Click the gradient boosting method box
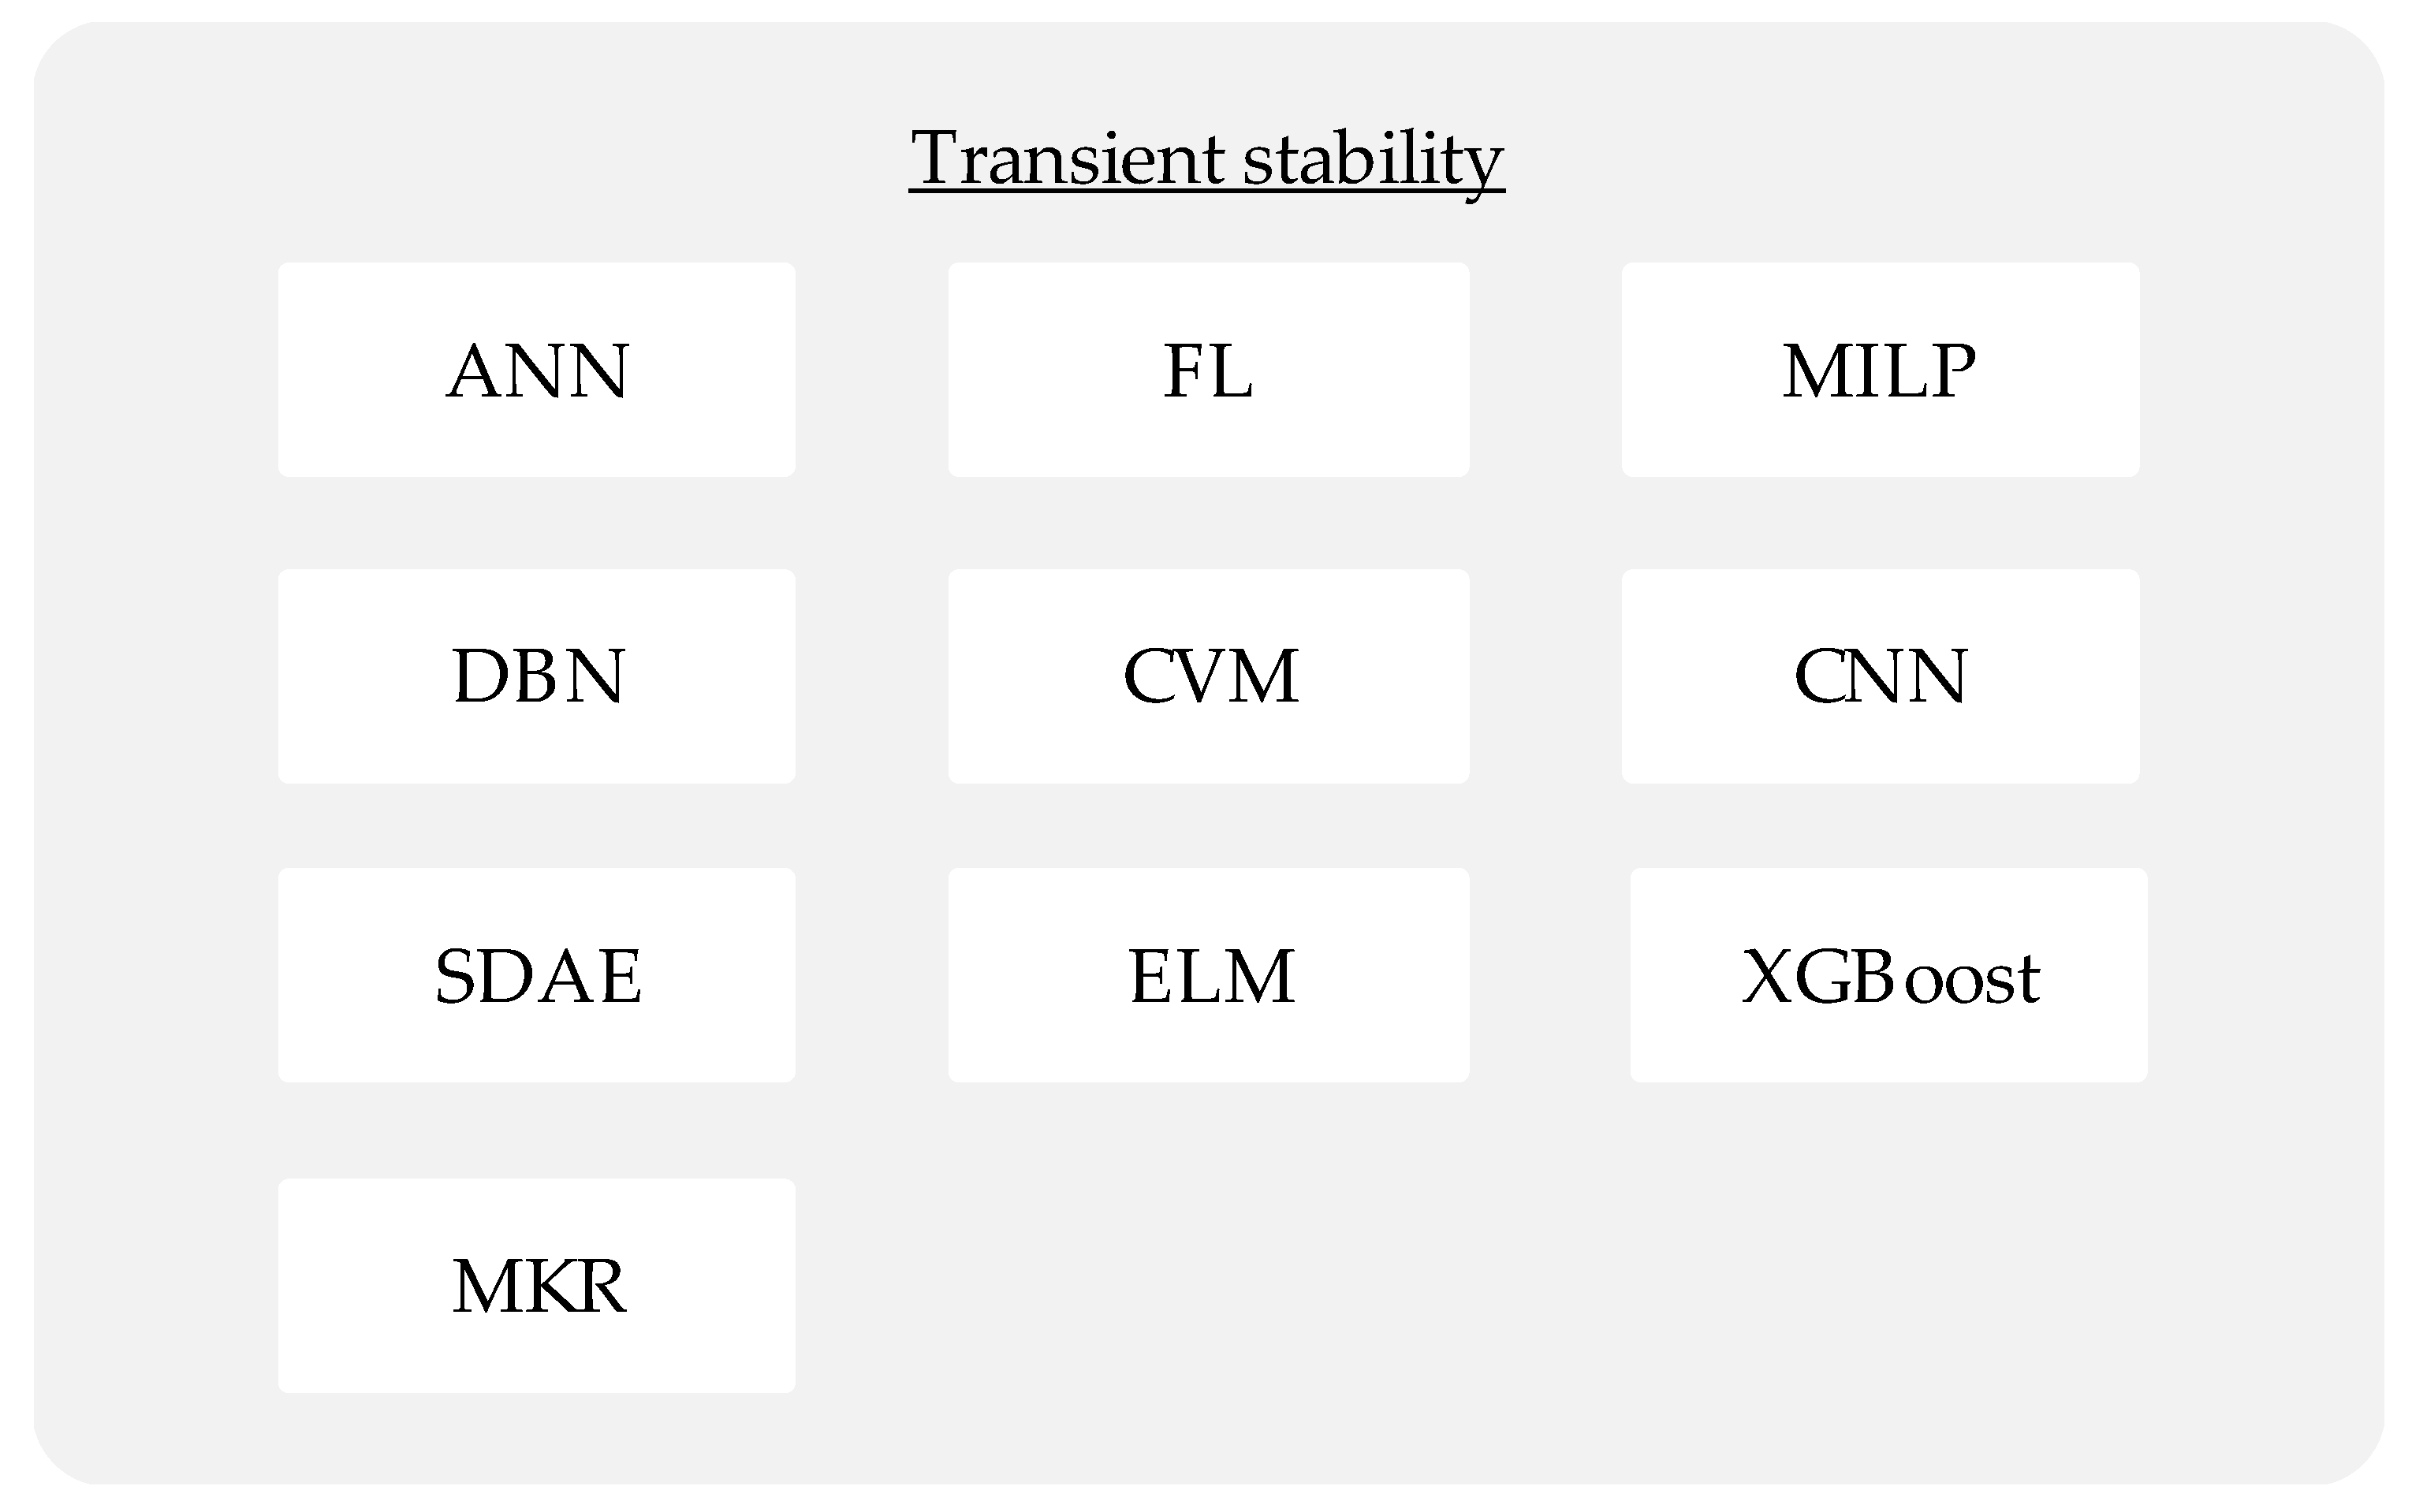This screenshot has height=1512, width=2412. 1888,975
